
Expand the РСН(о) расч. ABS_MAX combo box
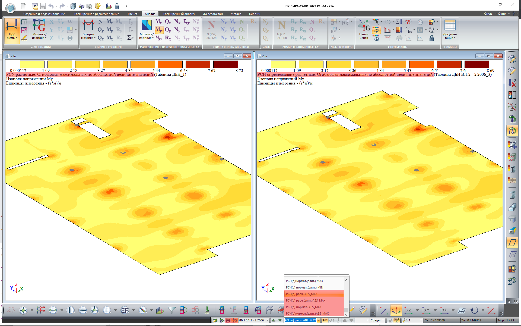(319, 320)
